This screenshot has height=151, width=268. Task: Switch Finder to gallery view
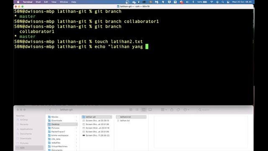click(150, 109)
